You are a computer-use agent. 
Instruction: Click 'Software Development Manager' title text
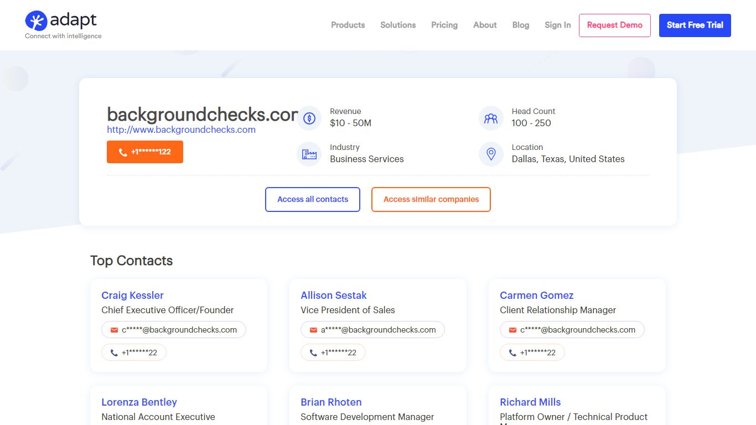(367, 417)
